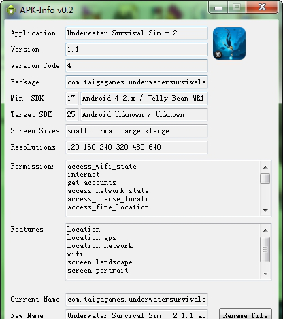
Task: Click the Target SDK number field showing 25
Action: [72, 115]
